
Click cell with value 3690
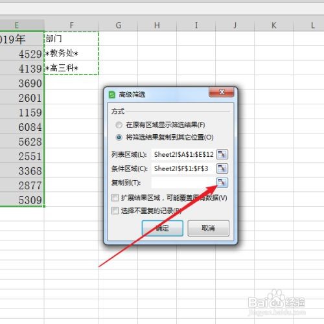pos(22,83)
